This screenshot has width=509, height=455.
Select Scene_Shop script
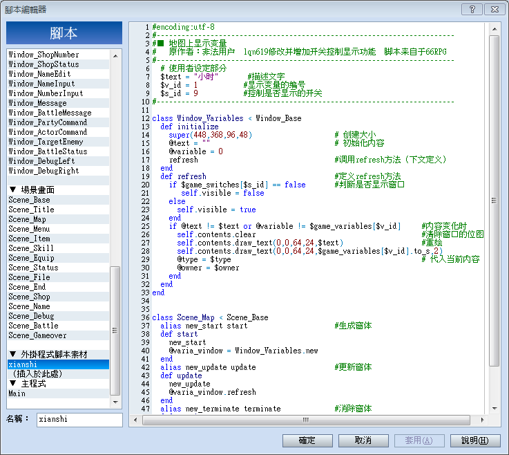point(59,297)
